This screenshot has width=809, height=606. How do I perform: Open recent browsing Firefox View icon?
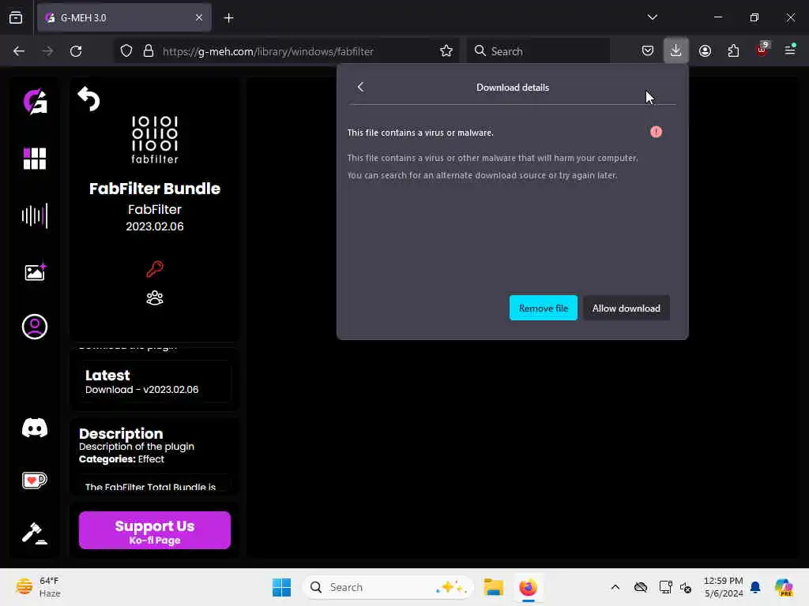pyautogui.click(x=16, y=17)
